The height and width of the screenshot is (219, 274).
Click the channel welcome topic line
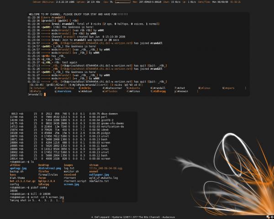coord(78,14)
